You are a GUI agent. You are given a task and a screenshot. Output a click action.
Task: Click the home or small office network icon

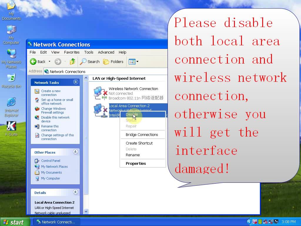pyautogui.click(x=37, y=100)
